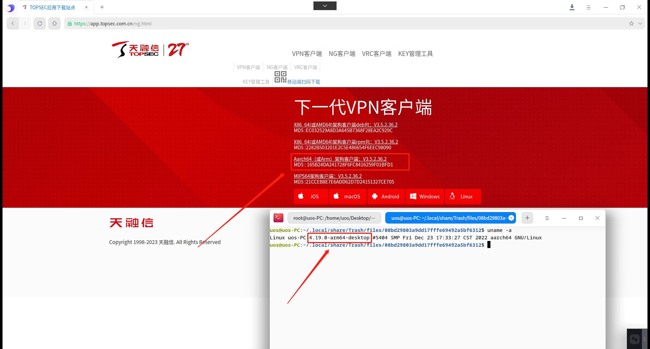Select the macOS platform button

coord(347,197)
